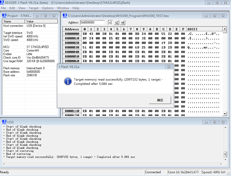Minimize the RH1500_TEST.hex window
Screen dimensions: 231x176
click(207, 16)
